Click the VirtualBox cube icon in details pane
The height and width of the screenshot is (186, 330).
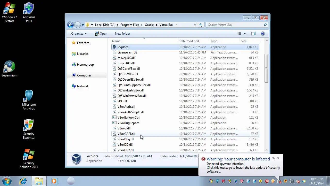tap(76, 159)
